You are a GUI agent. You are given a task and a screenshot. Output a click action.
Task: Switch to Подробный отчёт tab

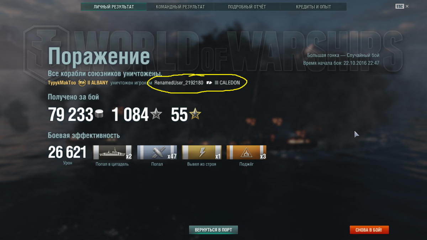pos(247,7)
